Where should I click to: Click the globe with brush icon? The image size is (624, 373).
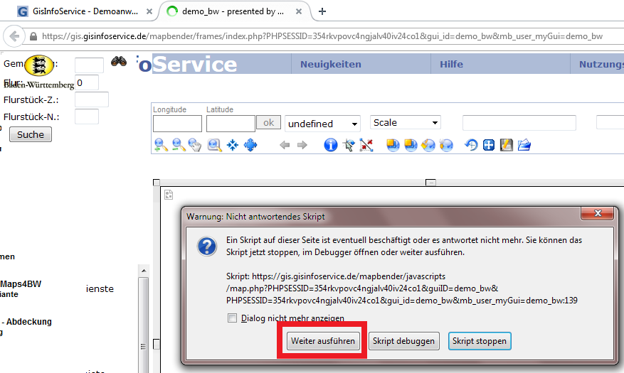[428, 145]
